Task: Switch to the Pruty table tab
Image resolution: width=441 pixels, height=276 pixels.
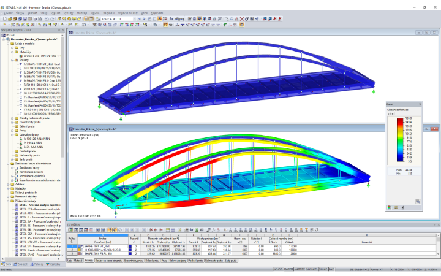Action: click(164, 261)
